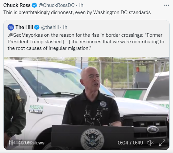173x153 pixels.
Task: Unmute the video with the speaker icon
Action: coord(150,143)
